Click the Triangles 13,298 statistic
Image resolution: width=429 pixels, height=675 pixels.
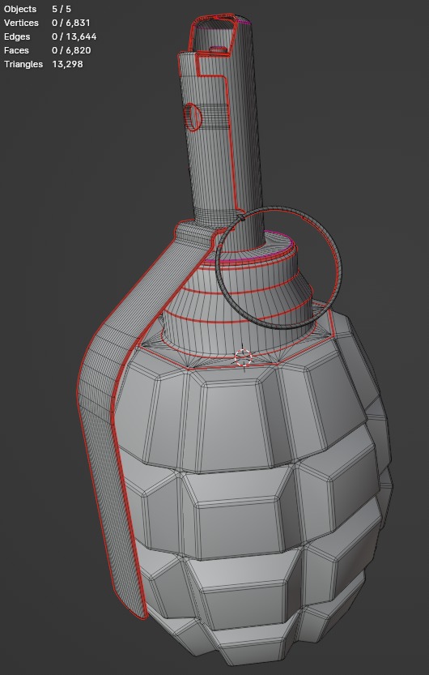tap(44, 64)
